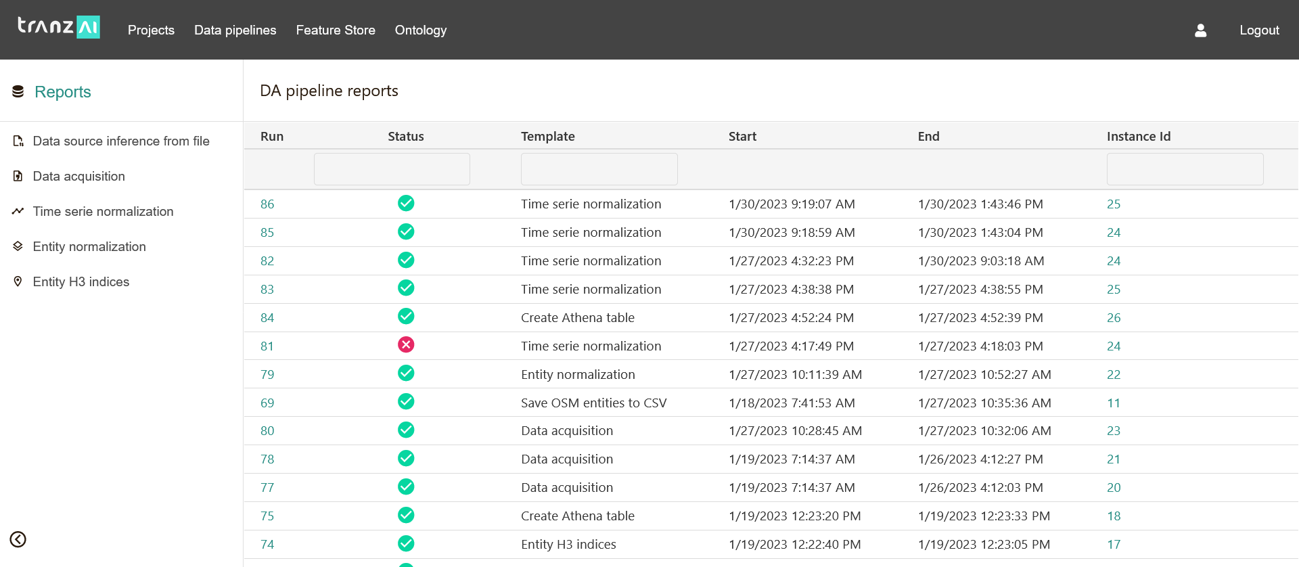Click Entity H3 indices pin icon
The image size is (1299, 567).
[x=18, y=281]
